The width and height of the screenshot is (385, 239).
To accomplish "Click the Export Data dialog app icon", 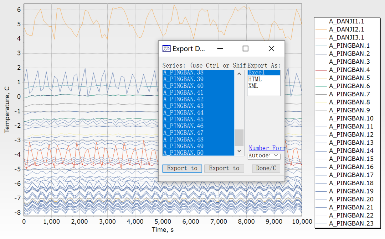I will pos(166,48).
